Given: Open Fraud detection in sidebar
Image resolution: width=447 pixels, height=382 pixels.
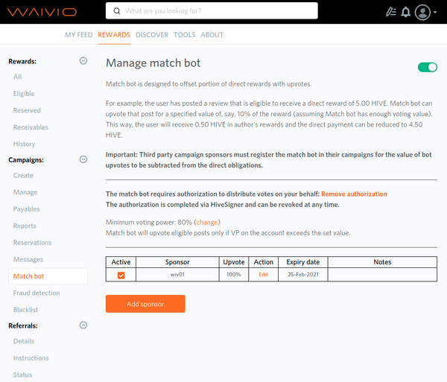Looking at the screenshot, I should (x=37, y=293).
